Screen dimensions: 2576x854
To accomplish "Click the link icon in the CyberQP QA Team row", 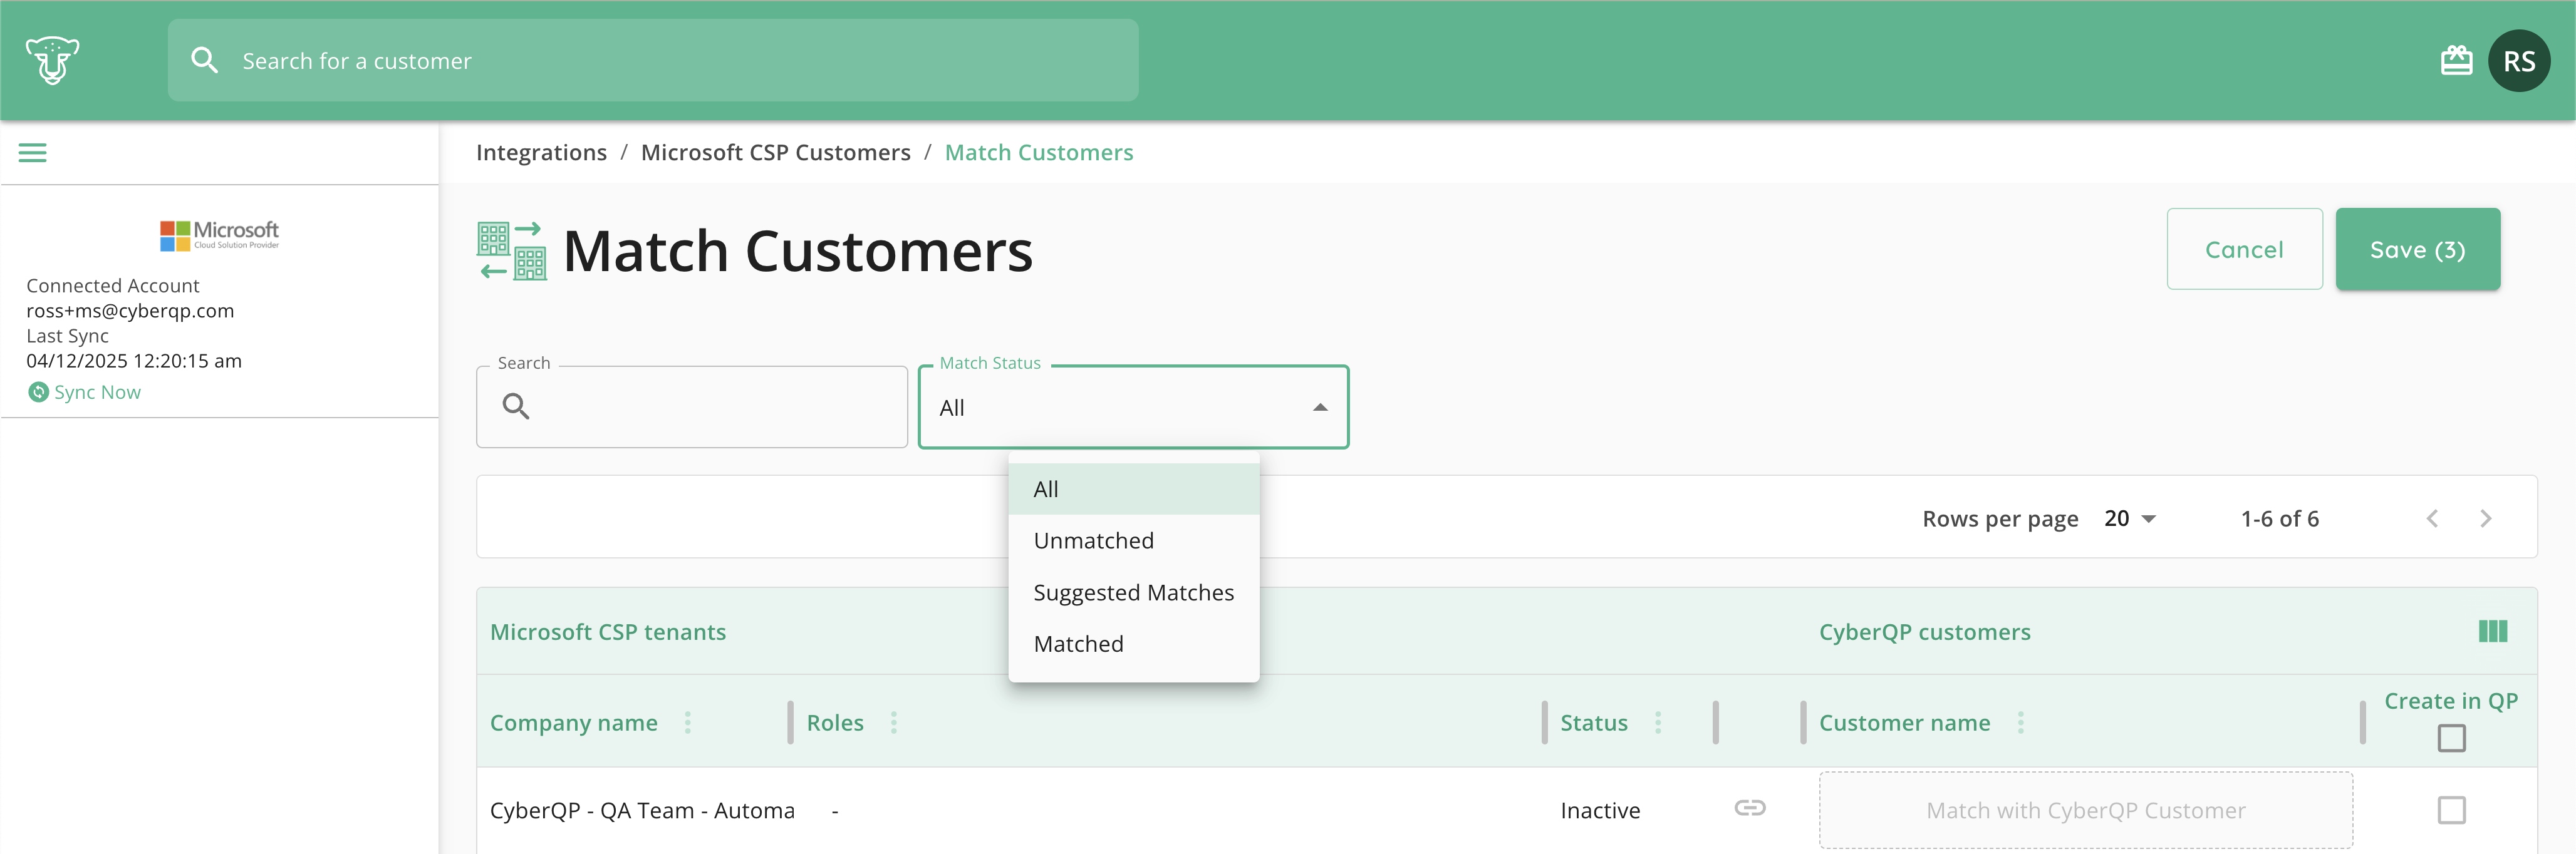I will (x=1749, y=808).
